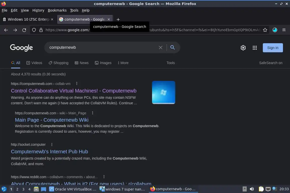Select the All search filter
Image resolution: width=290 pixels, height=193 pixels.
(x=16, y=63)
